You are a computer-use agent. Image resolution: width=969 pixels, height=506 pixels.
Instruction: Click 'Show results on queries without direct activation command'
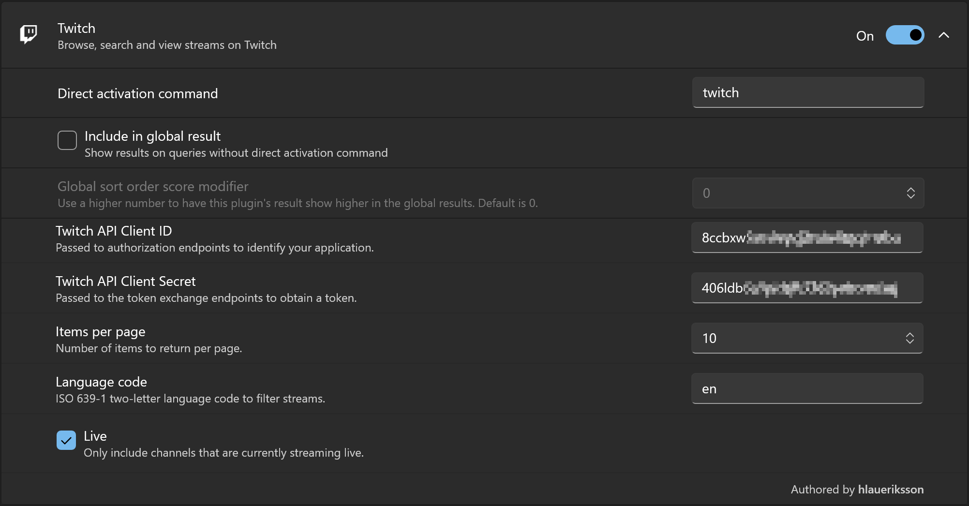(x=236, y=153)
